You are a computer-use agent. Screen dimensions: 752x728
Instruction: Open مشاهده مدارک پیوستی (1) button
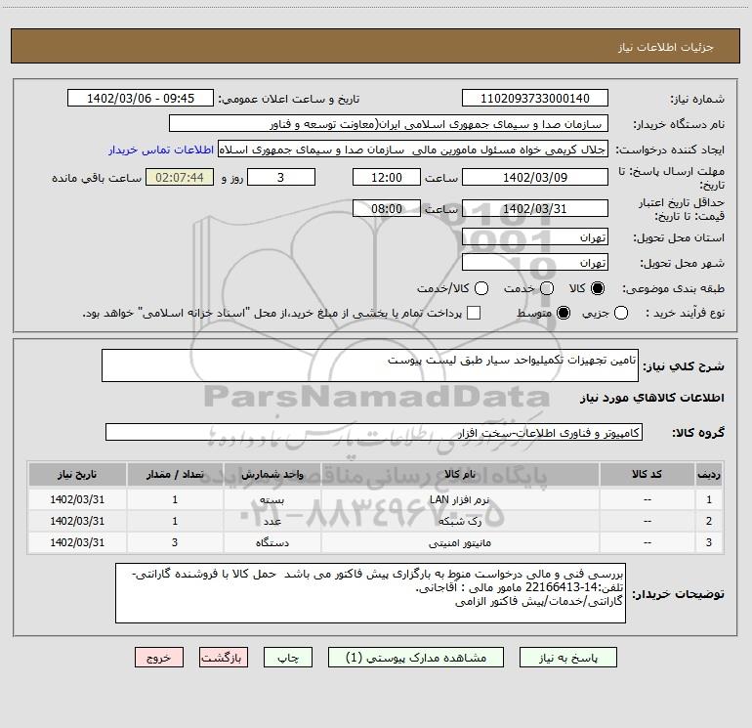point(416,658)
